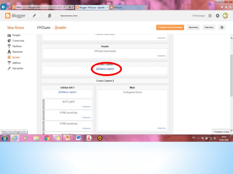Open the Google apps grid icon
This screenshot has height=174, width=233.
pyautogui.click(x=210, y=16)
